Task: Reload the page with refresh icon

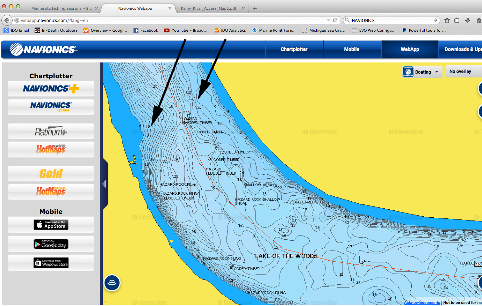Action: 335,20
